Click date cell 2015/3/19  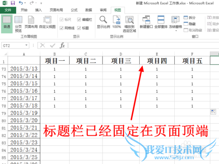pos(24,113)
